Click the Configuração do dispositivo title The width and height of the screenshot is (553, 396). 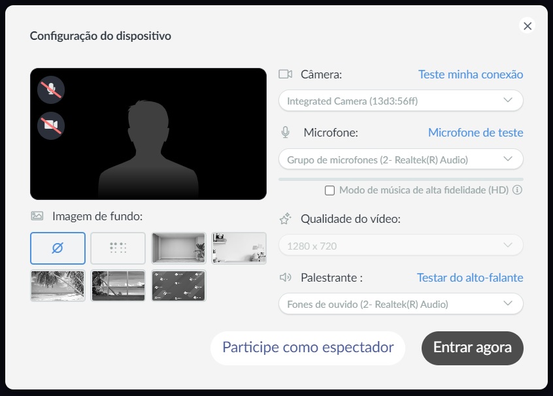tap(101, 36)
